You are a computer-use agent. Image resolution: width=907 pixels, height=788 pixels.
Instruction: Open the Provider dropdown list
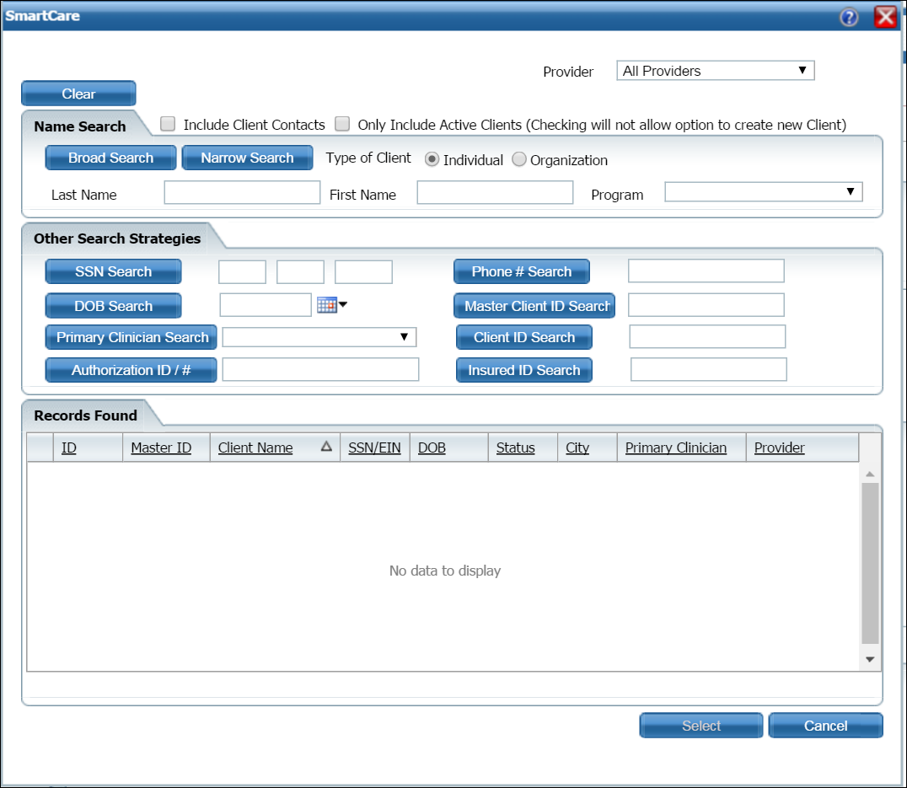tap(715, 71)
